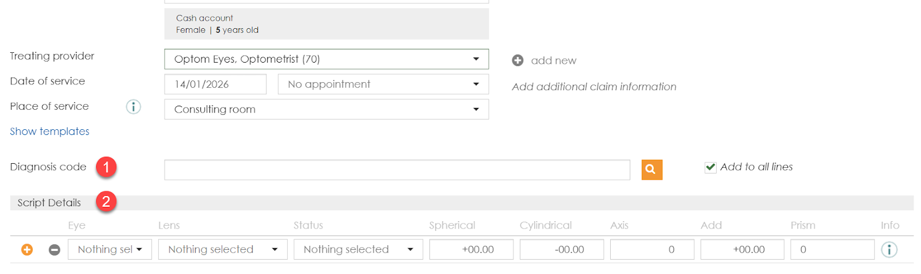Click the Cylindrical value field
The image size is (921, 274).
coord(561,249)
